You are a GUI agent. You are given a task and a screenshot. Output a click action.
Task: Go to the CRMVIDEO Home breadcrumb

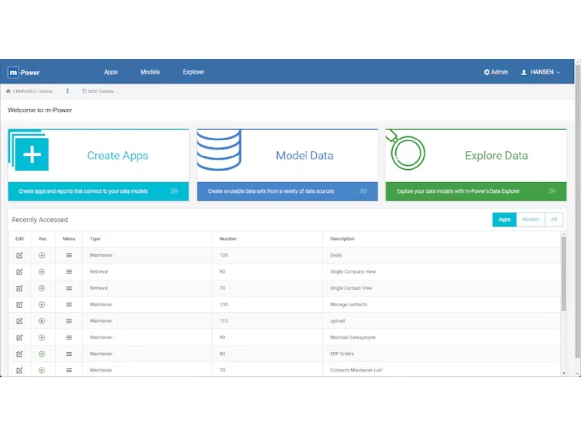30,91
